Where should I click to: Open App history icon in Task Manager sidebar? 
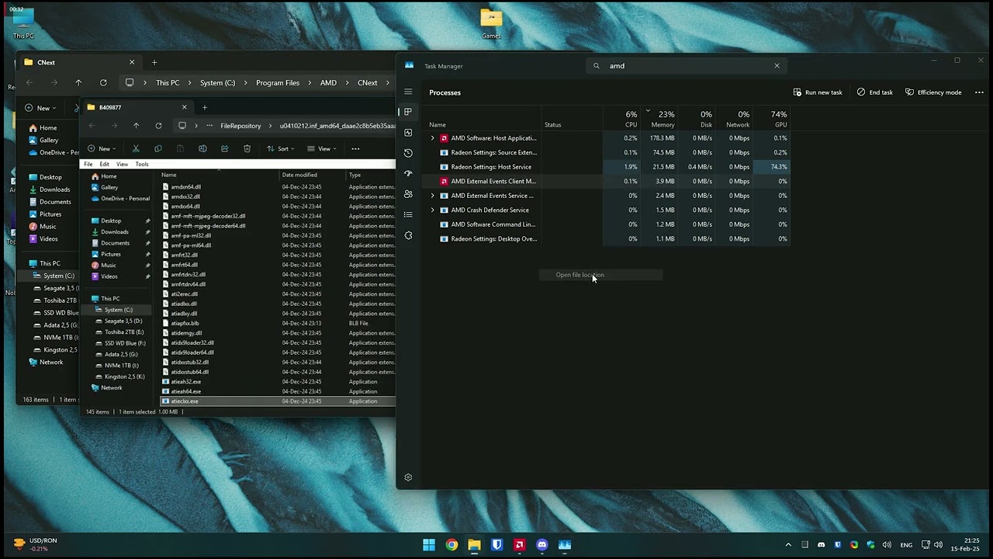408,153
